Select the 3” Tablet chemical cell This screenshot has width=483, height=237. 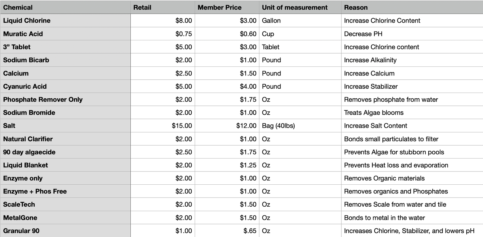17,47
